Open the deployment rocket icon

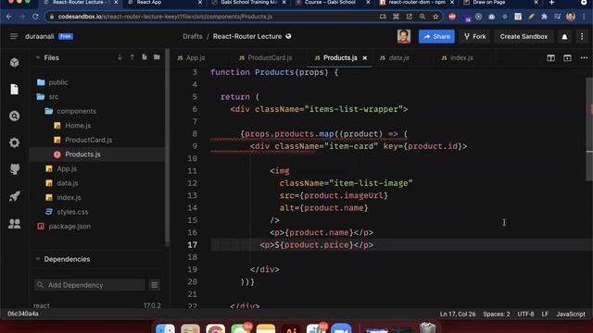(15, 196)
